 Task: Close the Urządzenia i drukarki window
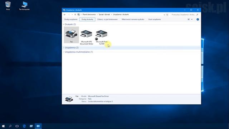tap(198, 10)
